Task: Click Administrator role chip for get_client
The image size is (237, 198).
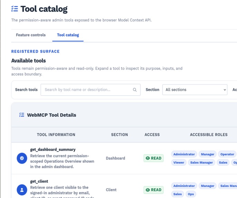Action: pos(184,186)
